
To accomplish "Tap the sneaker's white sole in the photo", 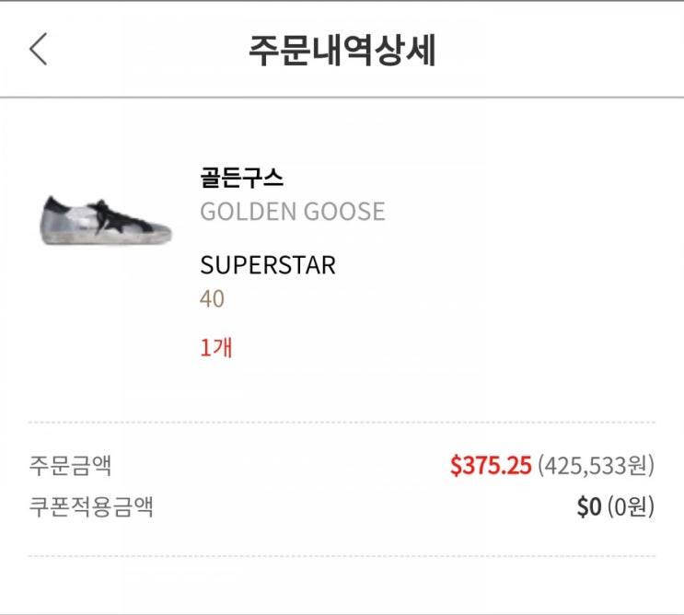I will coord(101,240).
